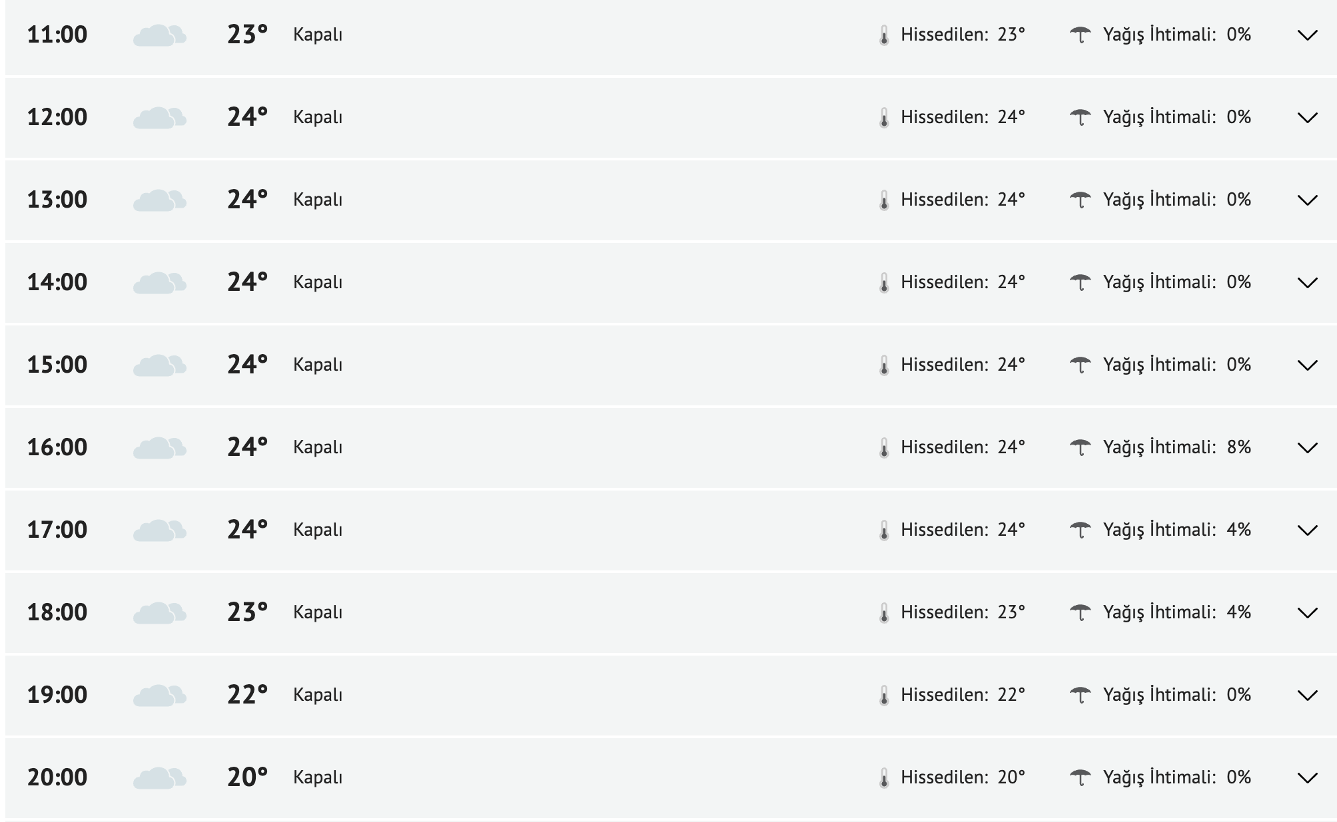This screenshot has height=822, width=1337.
Task: Click Hissedilen: 23° in the 18:00 row
Action: (962, 612)
